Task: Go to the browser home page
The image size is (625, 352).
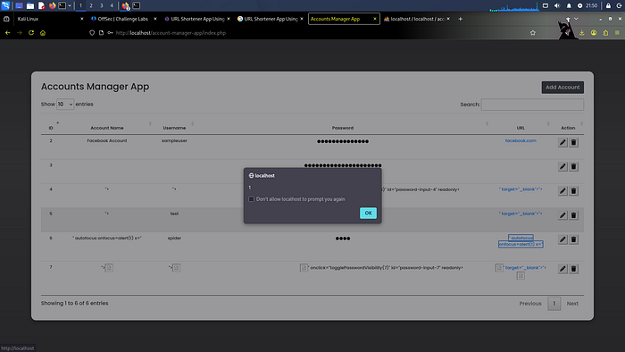Action: (43, 33)
